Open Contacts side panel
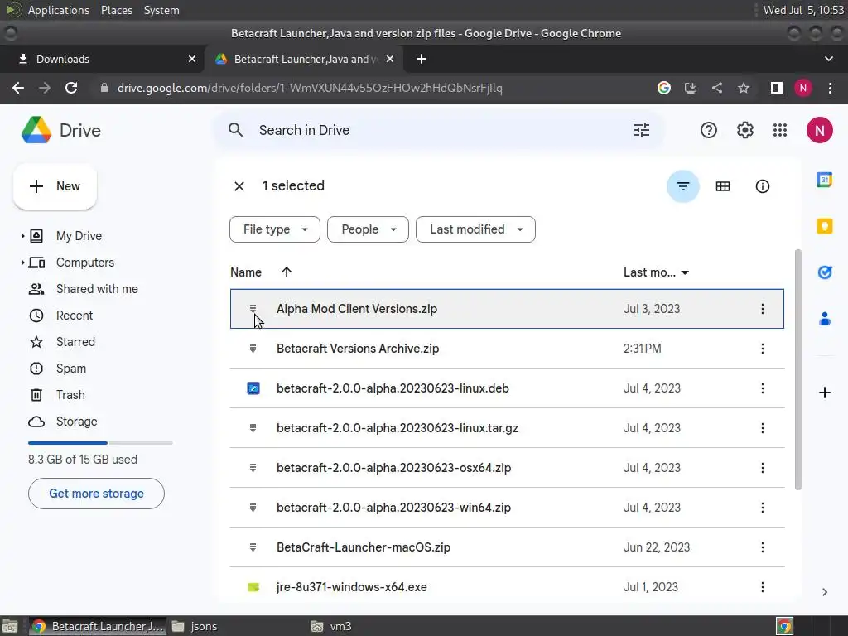Screen dimensions: 848x636 click(824, 319)
